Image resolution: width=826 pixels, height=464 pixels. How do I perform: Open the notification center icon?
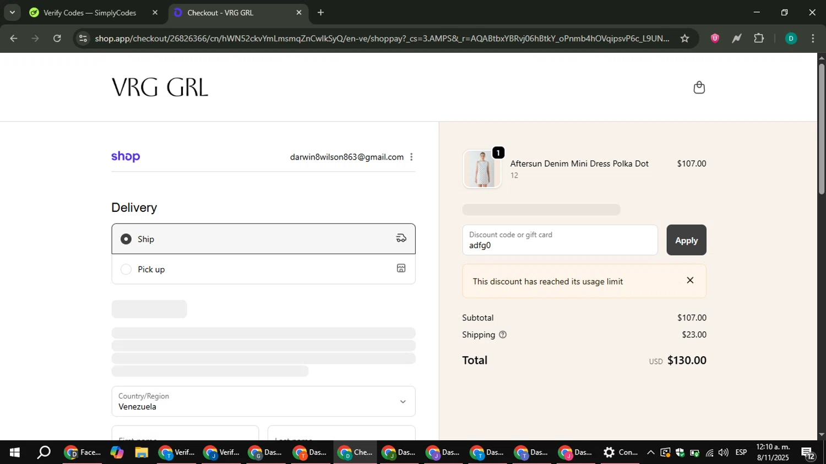click(x=808, y=452)
